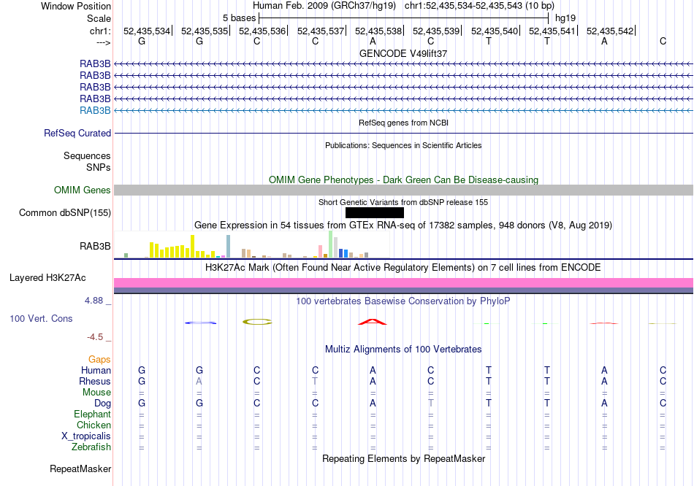
Task: Click the gray OMIM Genes bar
Action: [403, 190]
